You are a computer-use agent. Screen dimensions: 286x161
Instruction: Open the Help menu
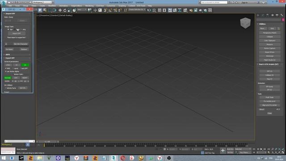coord(150,6)
